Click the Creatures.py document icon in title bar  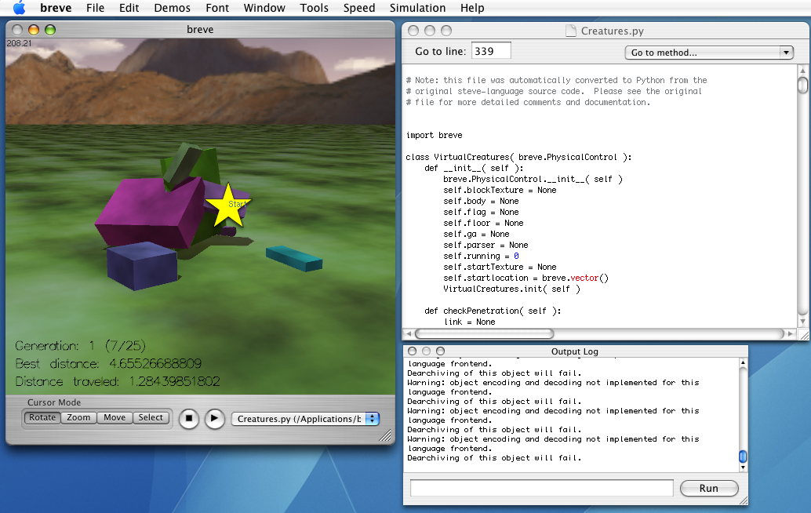coord(570,31)
